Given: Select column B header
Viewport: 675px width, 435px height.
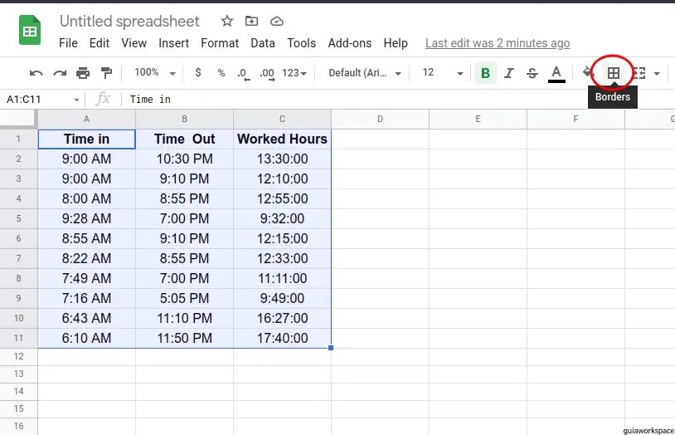Looking at the screenshot, I should tap(184, 119).
